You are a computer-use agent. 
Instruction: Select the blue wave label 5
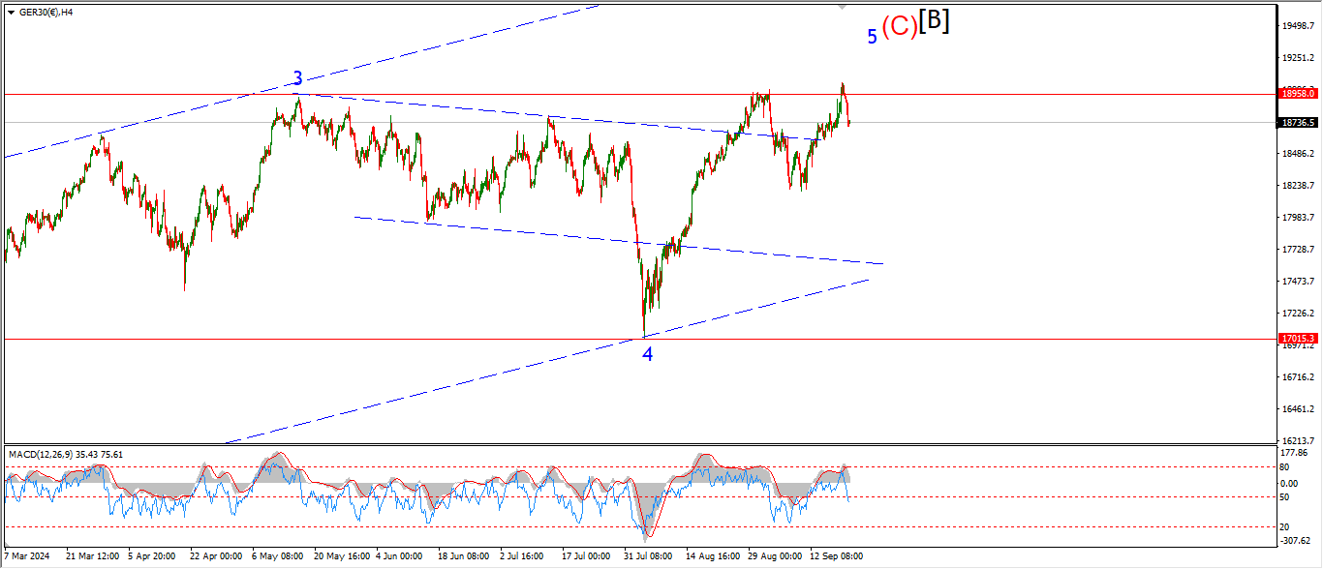[872, 37]
